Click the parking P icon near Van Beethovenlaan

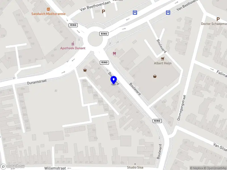103,11
